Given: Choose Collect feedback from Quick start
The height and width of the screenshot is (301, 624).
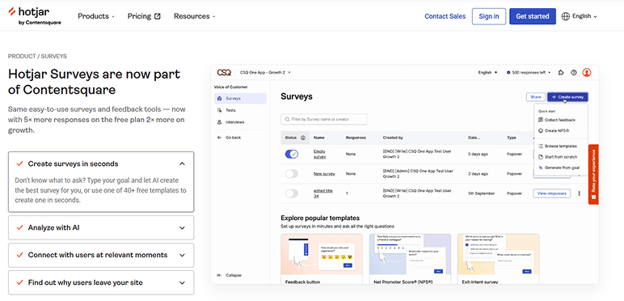Looking at the screenshot, I should 561,120.
